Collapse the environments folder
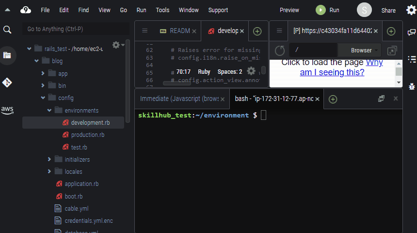The width and height of the screenshot is (417, 233). pyautogui.click(x=49, y=110)
